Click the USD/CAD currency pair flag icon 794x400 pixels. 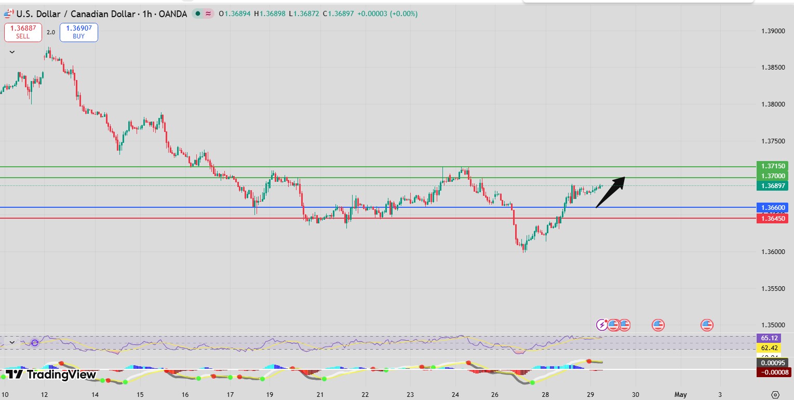8,14
